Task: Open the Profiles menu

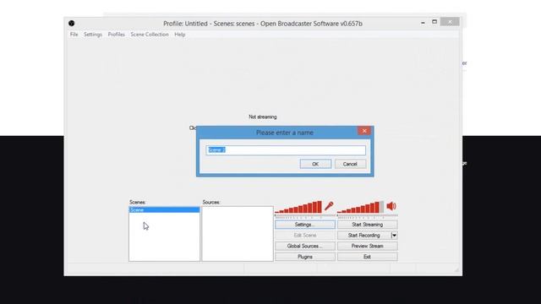Action: pyautogui.click(x=117, y=35)
